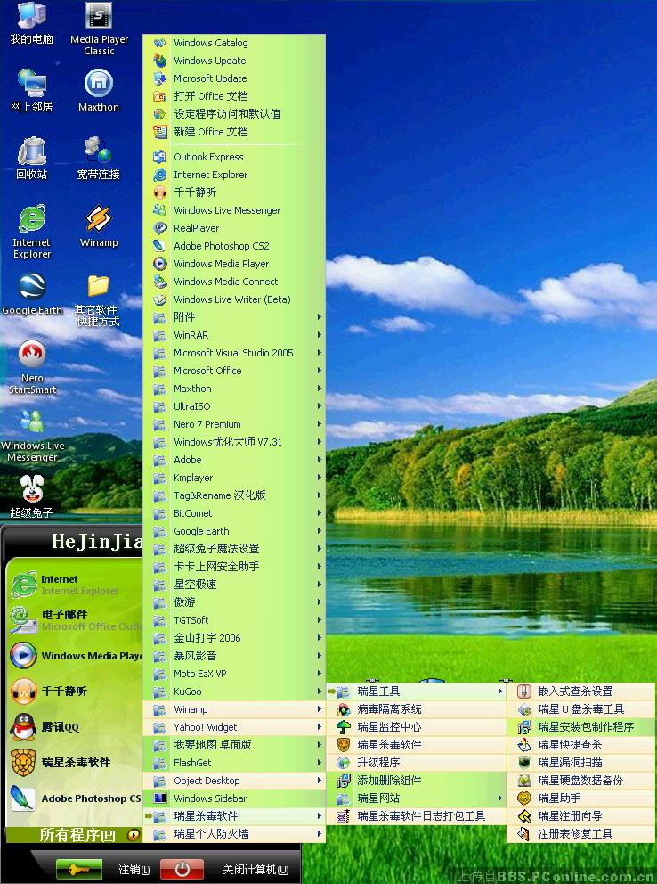The width and height of the screenshot is (657, 884).
Task: Select Windows Live Writer (Beta) entry
Action: click(234, 299)
